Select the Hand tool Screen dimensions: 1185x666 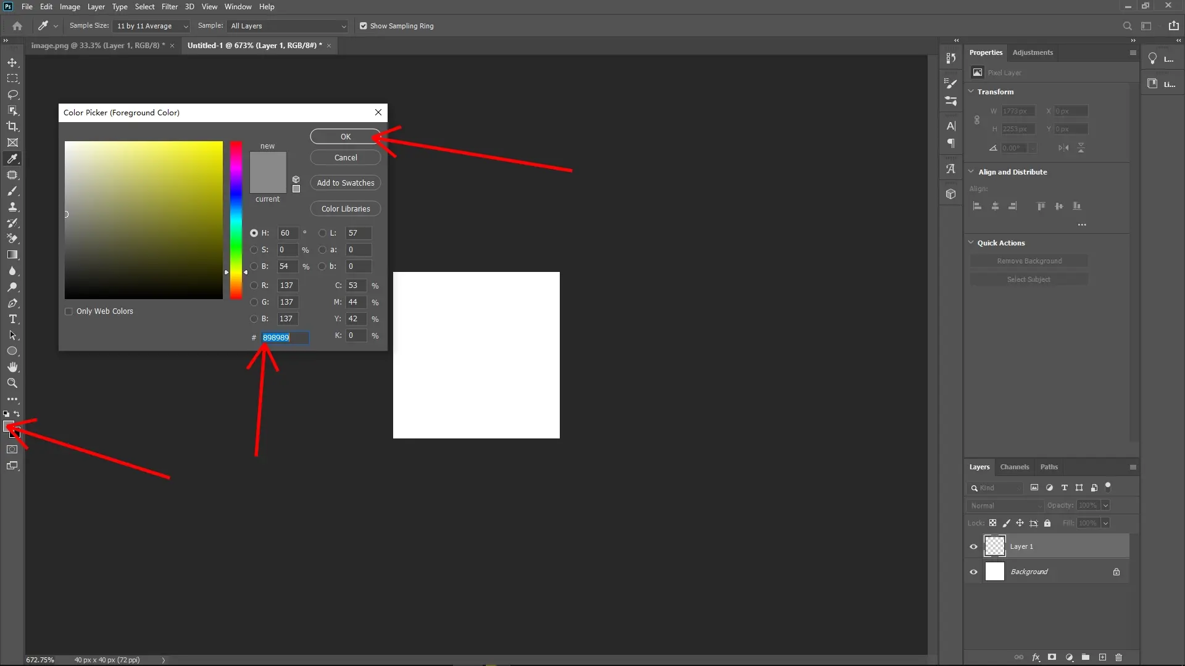pos(12,366)
